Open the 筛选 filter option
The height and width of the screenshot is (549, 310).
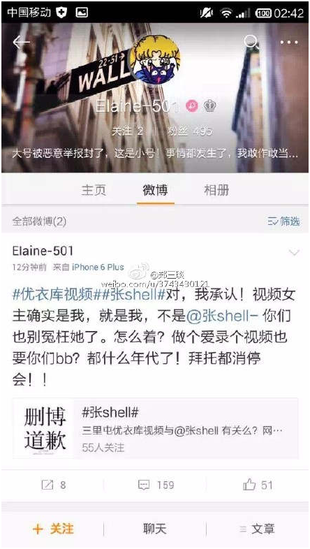(283, 221)
